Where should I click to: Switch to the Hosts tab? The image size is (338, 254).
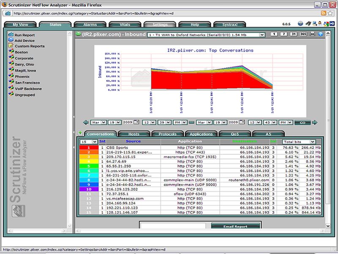pos(134,134)
